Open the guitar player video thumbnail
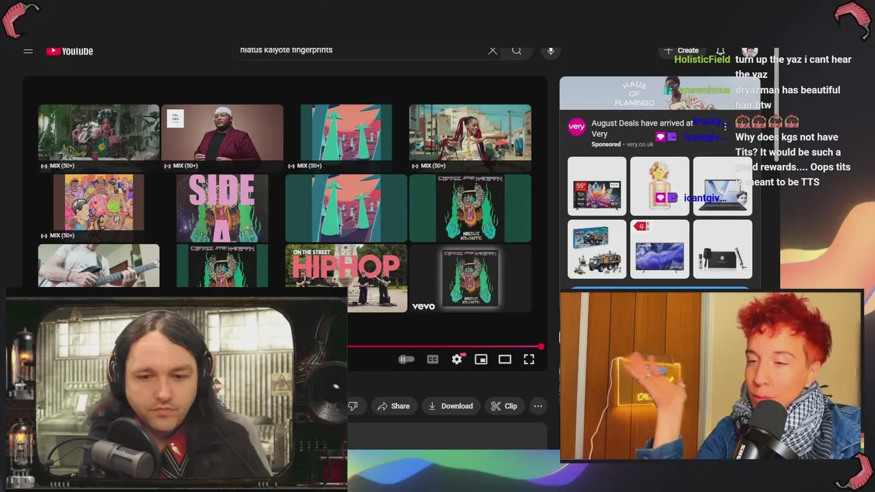Screen dimensions: 875x492 click(x=98, y=266)
